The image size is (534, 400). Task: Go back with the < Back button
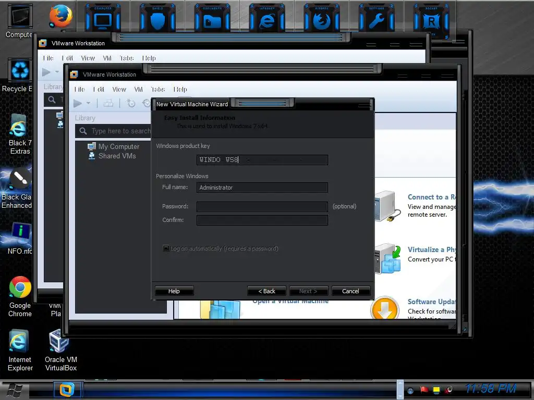click(266, 291)
